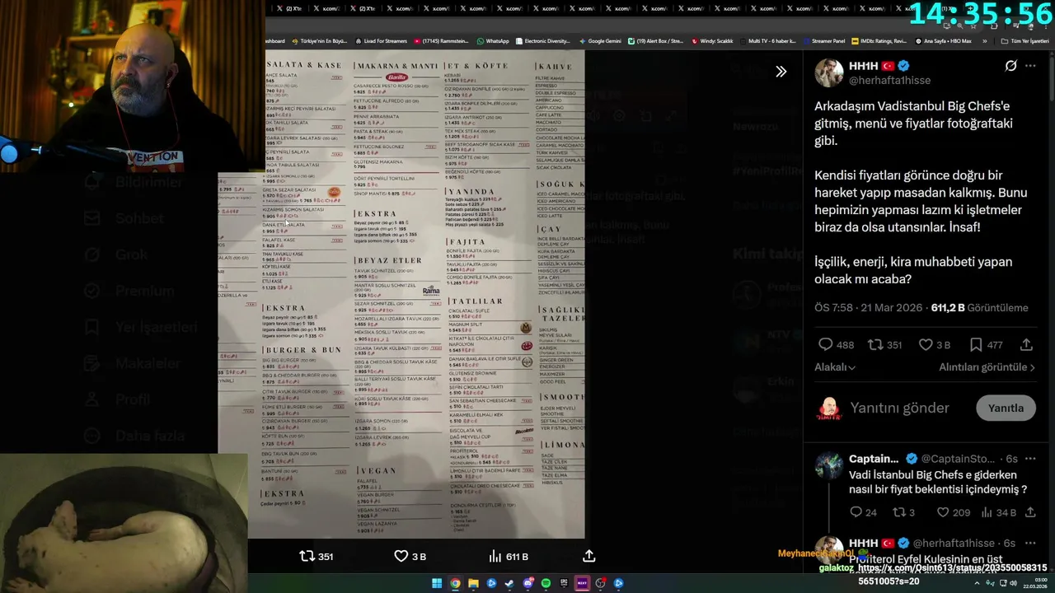1055x593 pixels.
Task: Open File Explorer from taskbar
Action: click(473, 583)
